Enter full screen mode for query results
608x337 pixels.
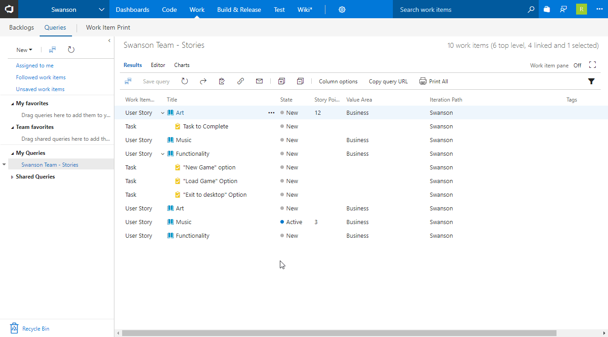(592, 65)
